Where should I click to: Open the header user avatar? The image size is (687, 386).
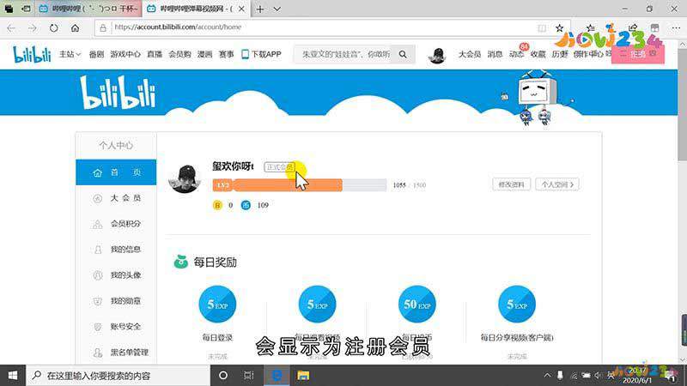coord(437,55)
